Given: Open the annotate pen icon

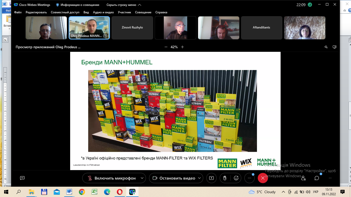Looking at the screenshot, I should (x=326, y=47).
